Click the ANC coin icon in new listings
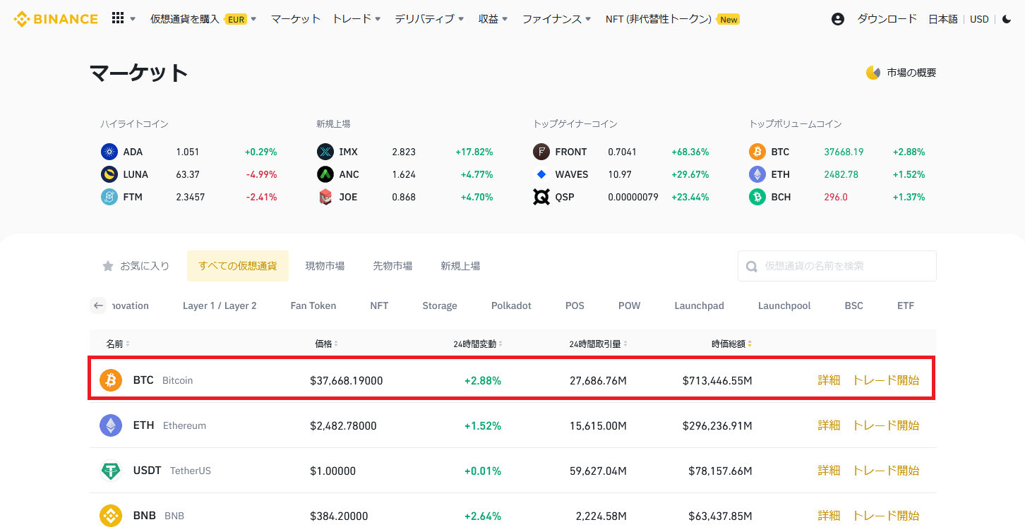This screenshot has width=1025, height=527. [x=325, y=174]
